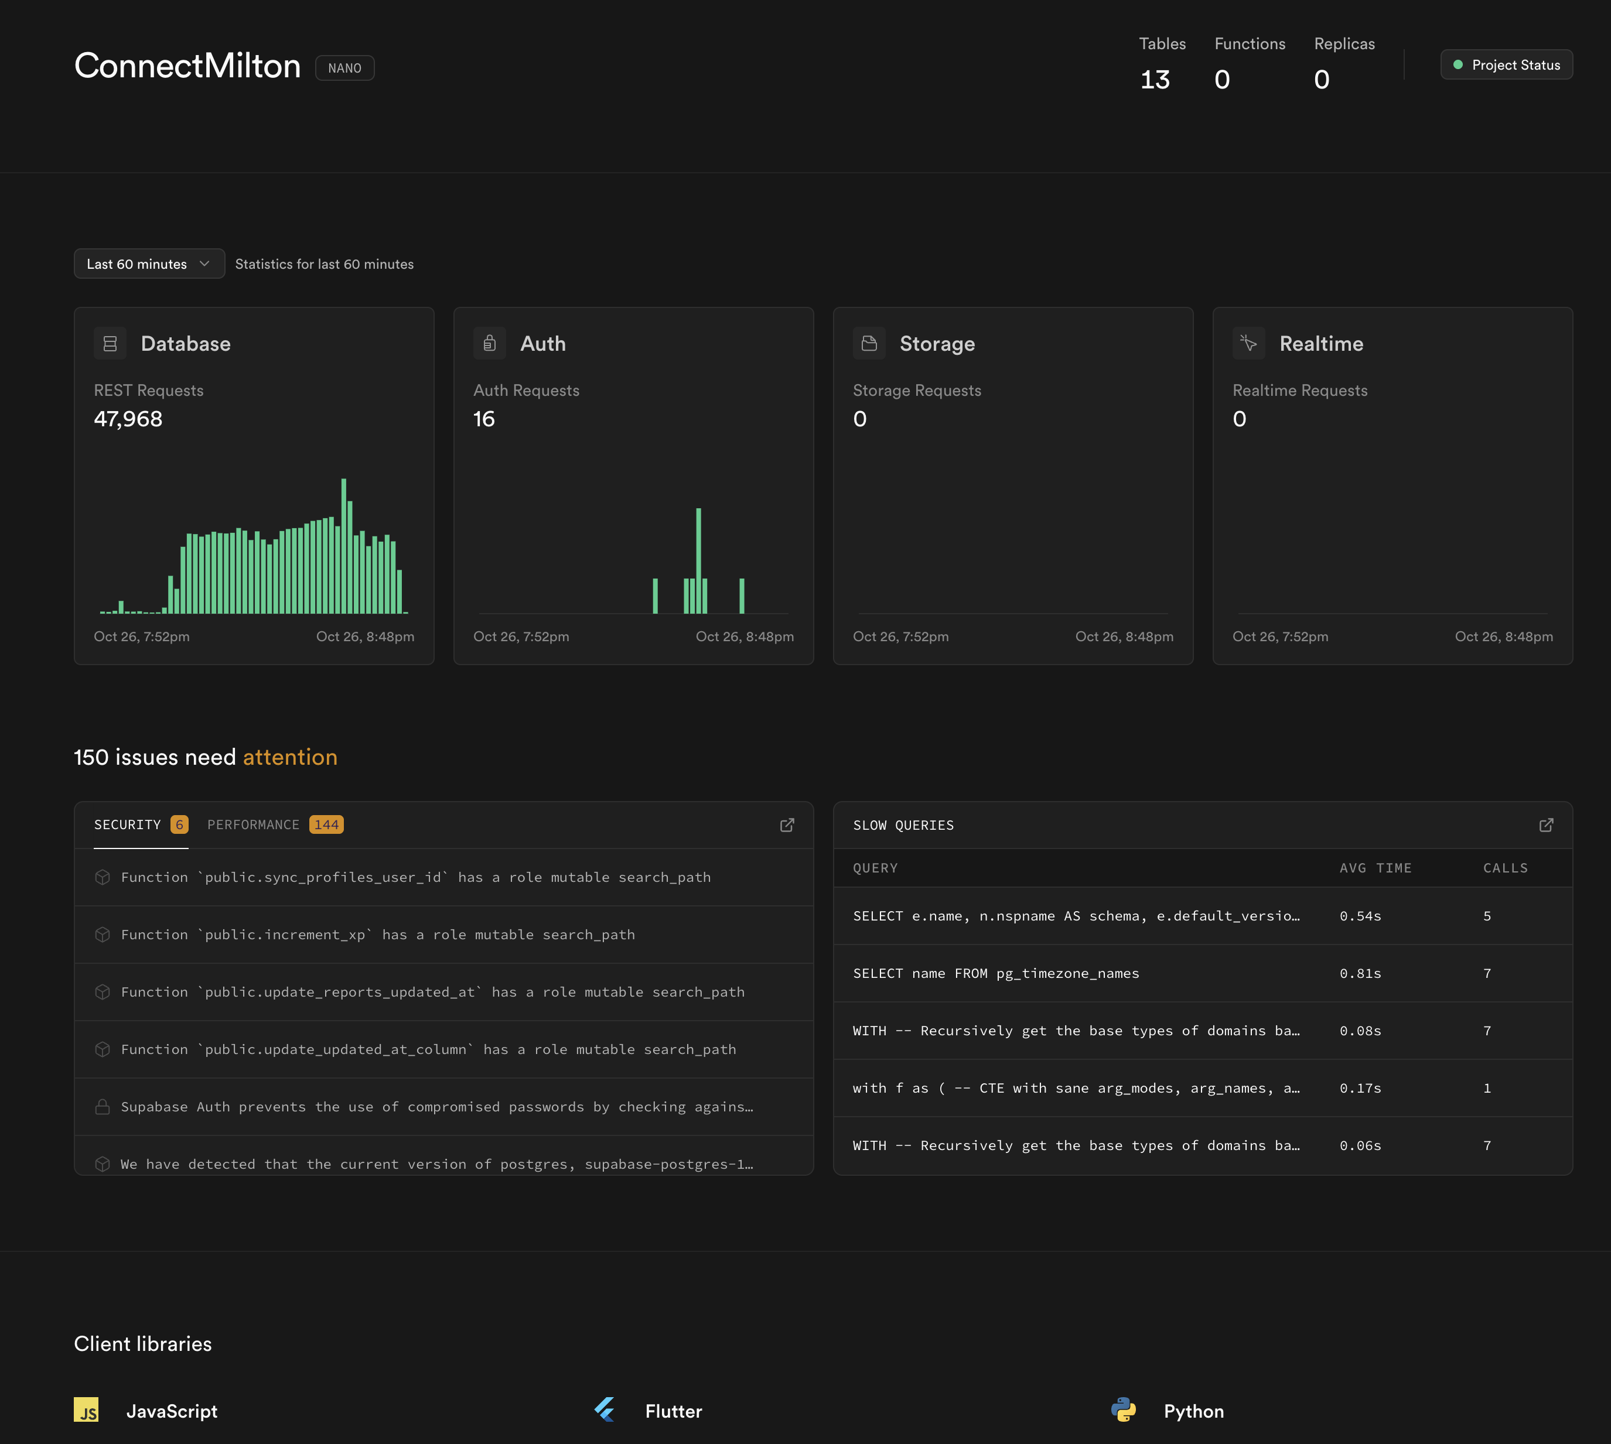
Task: Open the increment_xp function issue
Action: point(378,935)
